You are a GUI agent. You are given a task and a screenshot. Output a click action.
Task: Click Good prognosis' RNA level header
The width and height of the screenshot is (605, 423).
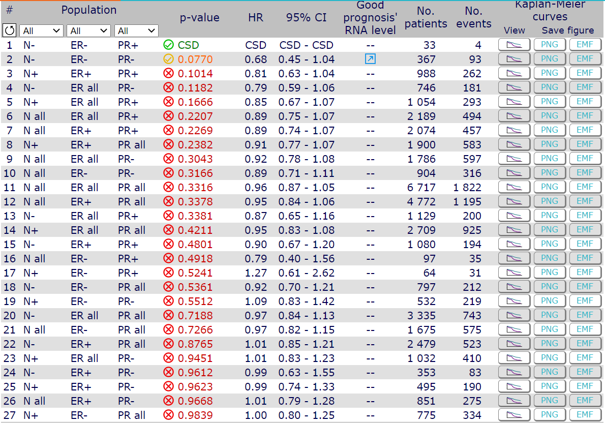coord(371,18)
